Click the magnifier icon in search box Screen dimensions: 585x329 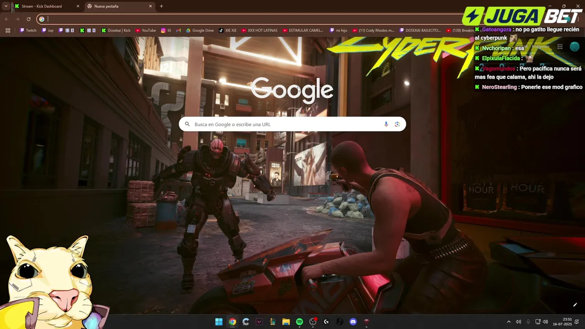[x=187, y=124]
